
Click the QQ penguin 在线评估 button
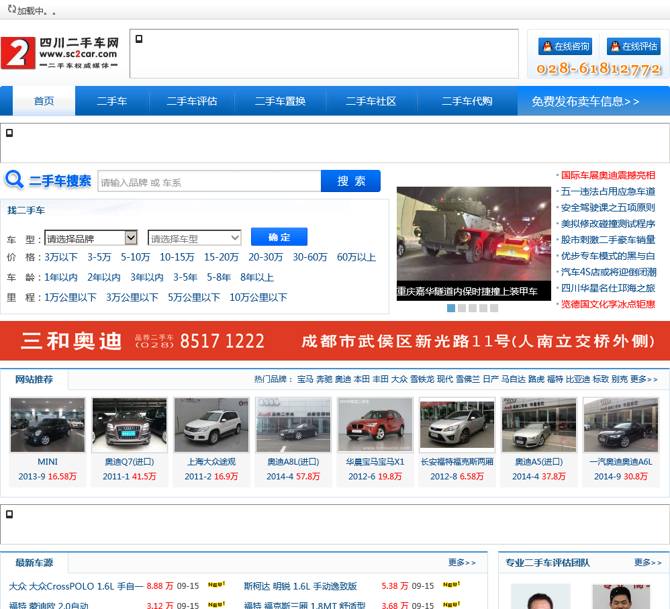point(634,46)
